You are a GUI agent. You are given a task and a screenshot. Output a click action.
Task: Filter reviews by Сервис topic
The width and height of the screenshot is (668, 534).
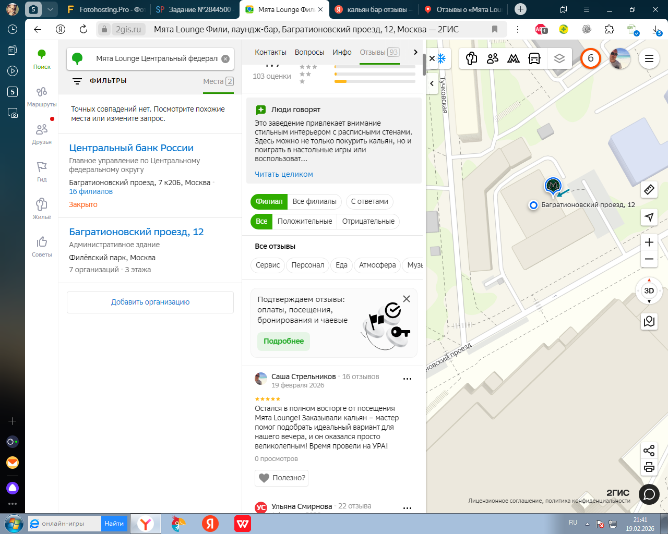(x=268, y=265)
